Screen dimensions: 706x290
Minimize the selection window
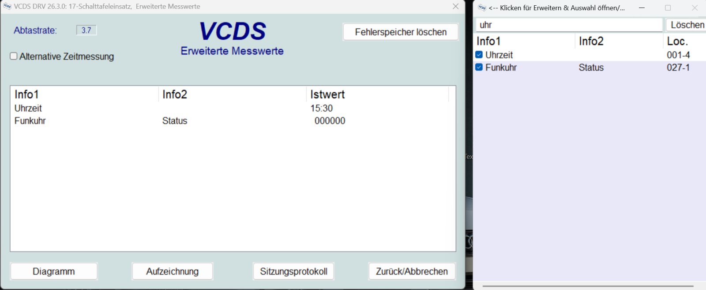point(642,8)
